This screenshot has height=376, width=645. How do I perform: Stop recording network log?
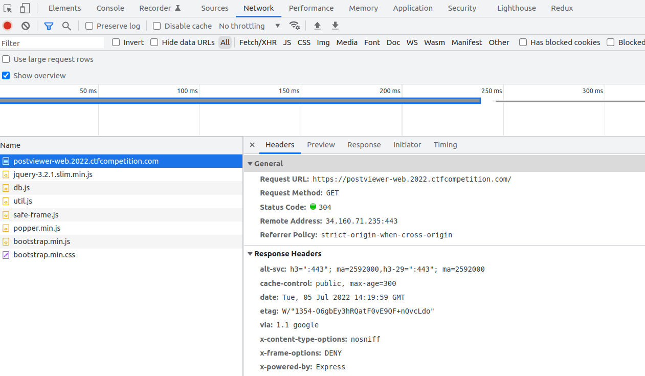click(x=7, y=26)
